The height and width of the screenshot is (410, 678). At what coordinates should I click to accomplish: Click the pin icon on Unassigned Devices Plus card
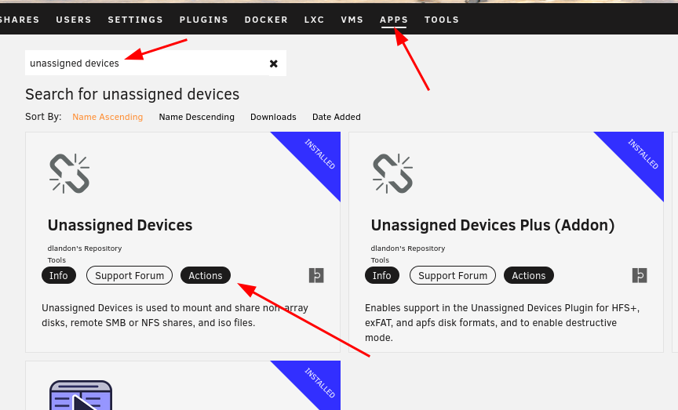[x=640, y=275]
